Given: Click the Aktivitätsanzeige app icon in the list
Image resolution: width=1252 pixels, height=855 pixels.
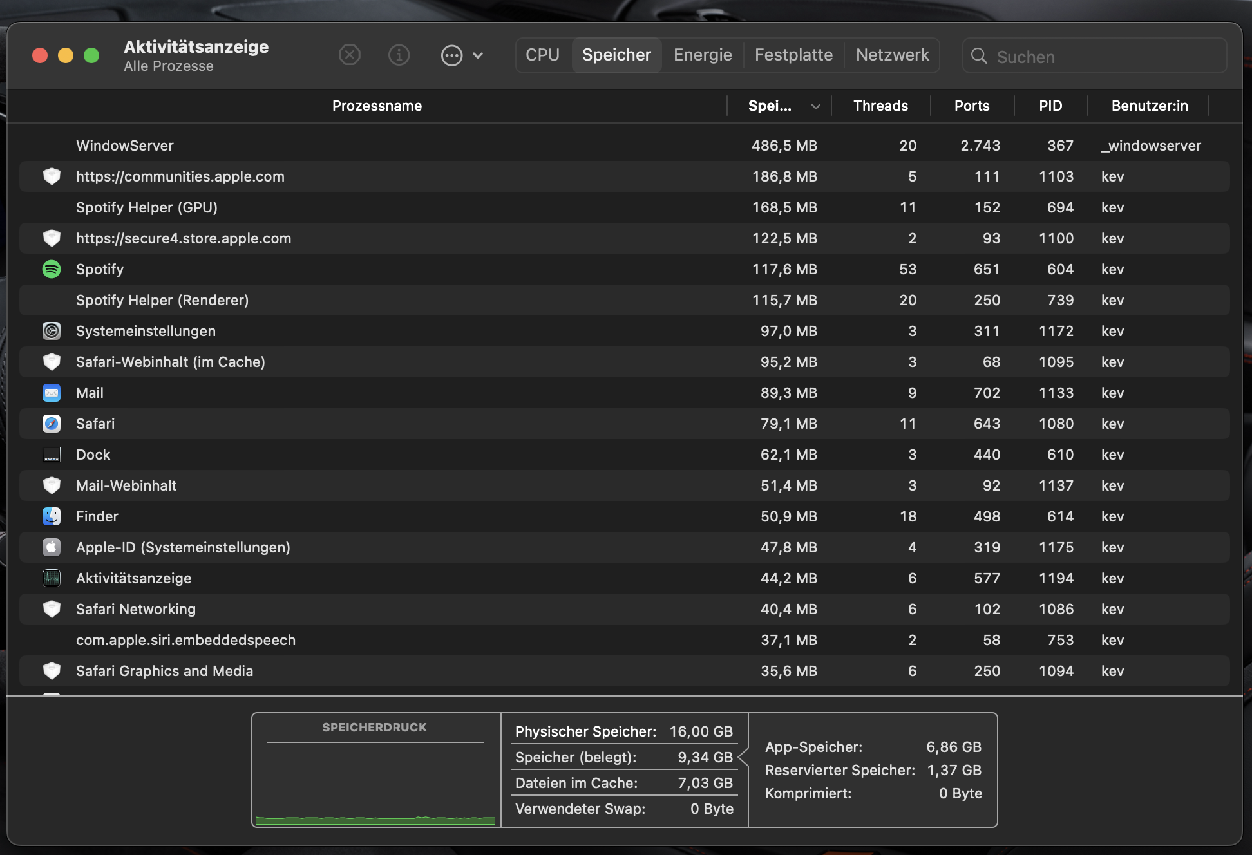Looking at the screenshot, I should (x=52, y=578).
